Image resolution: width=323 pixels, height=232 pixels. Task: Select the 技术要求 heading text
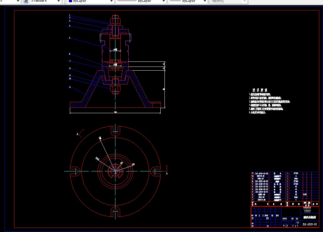[260, 90]
